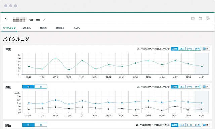215x129 pixels.
Task: Open the clock history icon in header
Action: point(208,18)
